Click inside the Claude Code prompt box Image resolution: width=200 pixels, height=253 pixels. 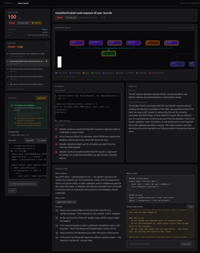160,223
